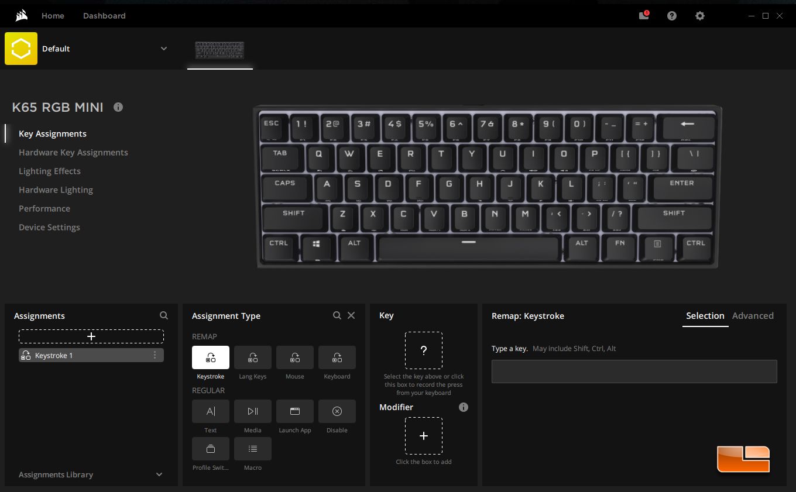Click the Q key on keyboard image
This screenshot has height=492, width=796.
pyautogui.click(x=319, y=157)
